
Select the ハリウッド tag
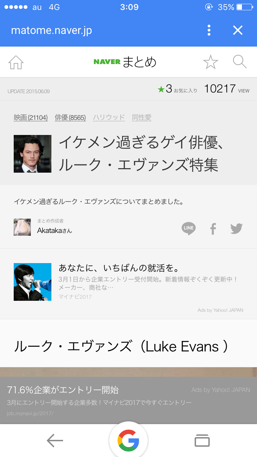(109, 118)
